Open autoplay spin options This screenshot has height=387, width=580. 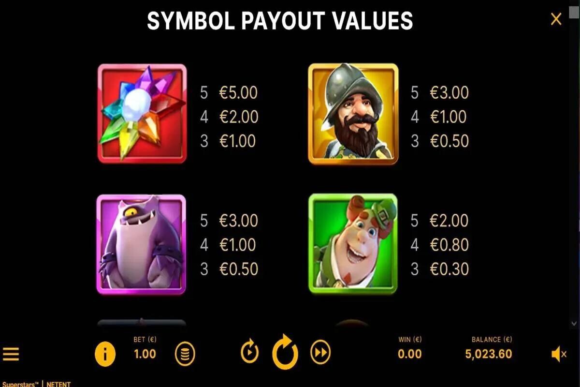tap(249, 353)
